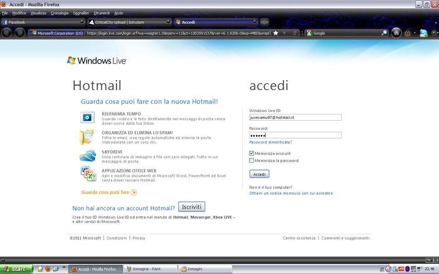Open the Condizioni footer link
Viewport: 439px width, 274px height.
coord(117,238)
